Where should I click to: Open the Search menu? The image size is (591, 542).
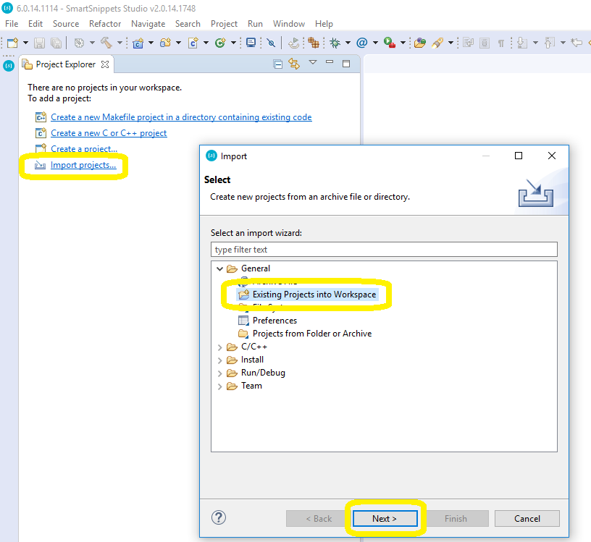coord(188,24)
